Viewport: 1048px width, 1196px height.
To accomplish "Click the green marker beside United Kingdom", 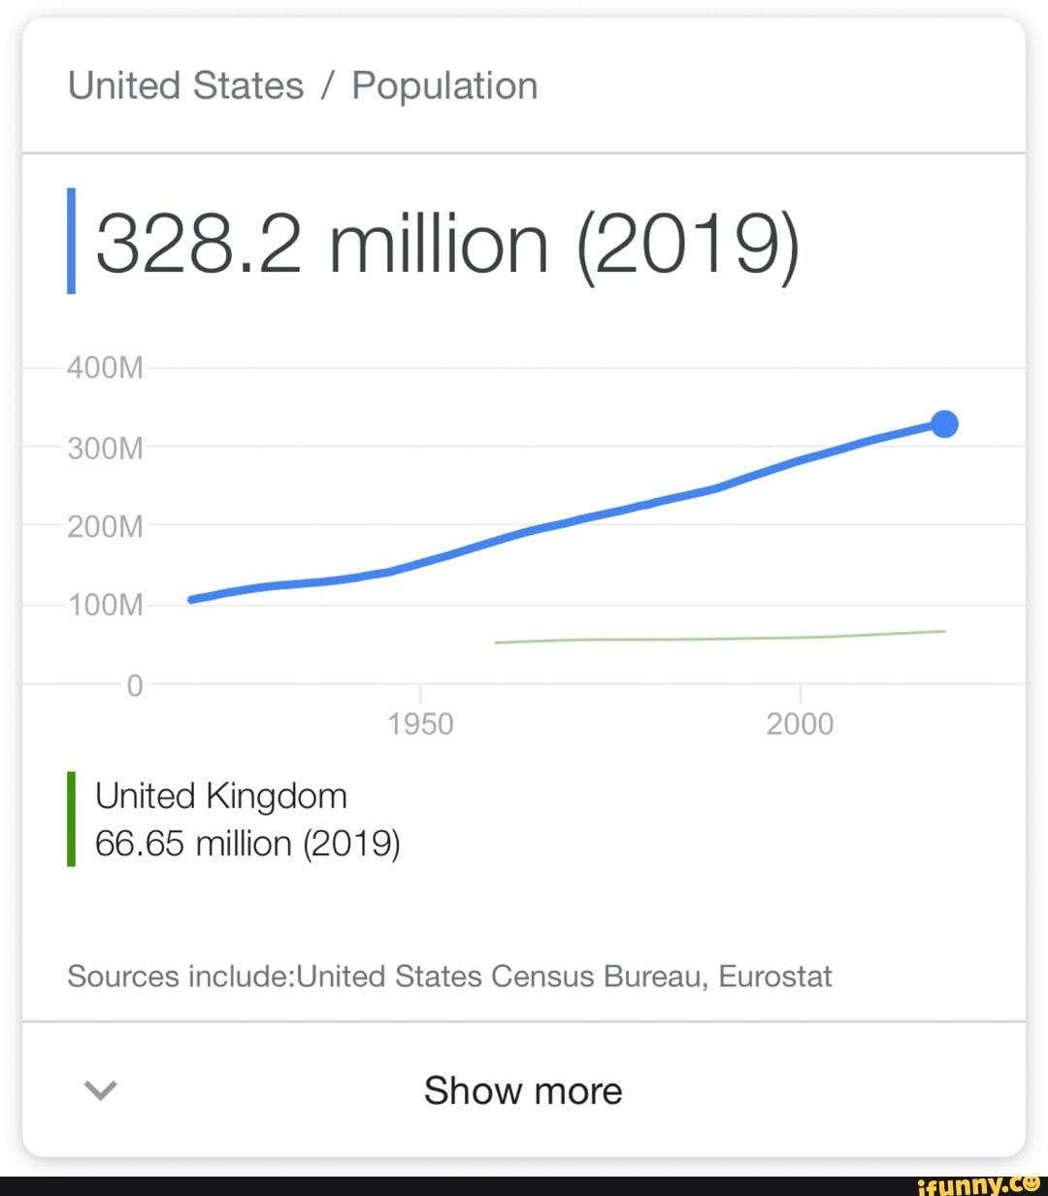I will tap(71, 818).
